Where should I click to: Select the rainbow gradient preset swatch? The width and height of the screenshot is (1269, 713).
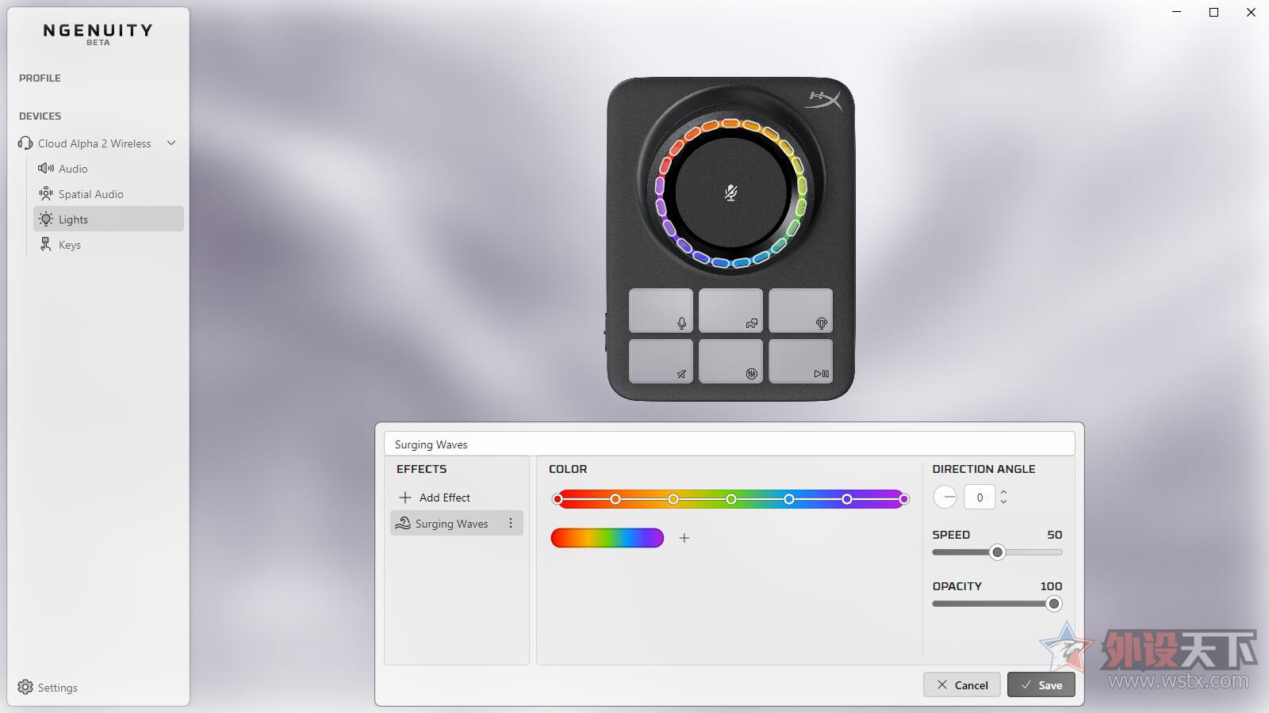click(x=608, y=538)
